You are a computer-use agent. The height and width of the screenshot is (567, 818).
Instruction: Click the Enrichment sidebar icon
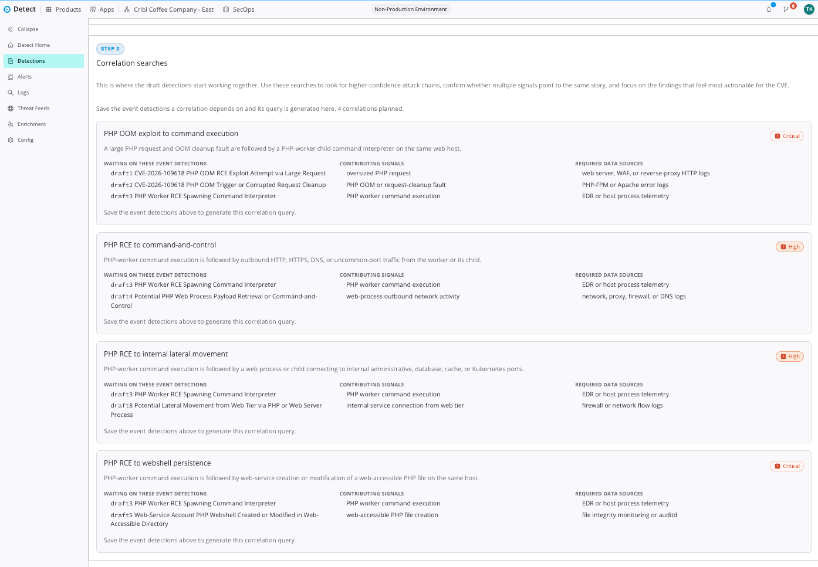(x=11, y=124)
